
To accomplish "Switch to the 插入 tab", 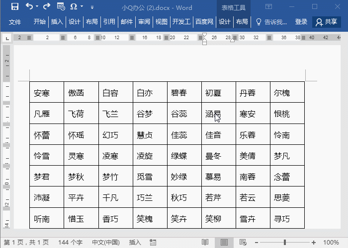I will click(x=57, y=22).
